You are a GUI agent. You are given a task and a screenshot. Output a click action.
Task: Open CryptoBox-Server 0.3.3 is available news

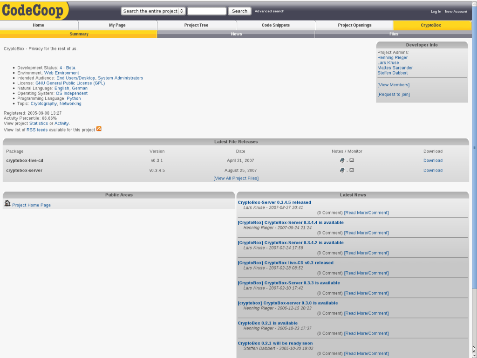tap(289, 283)
